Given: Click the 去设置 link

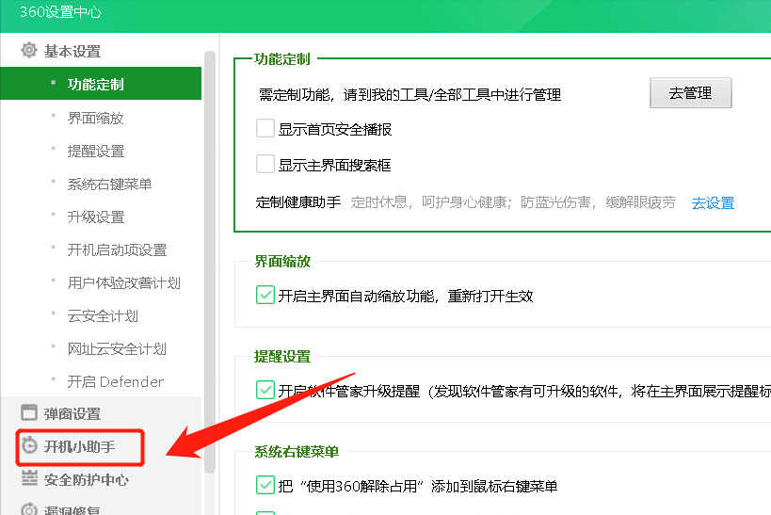Looking at the screenshot, I should 713,202.
